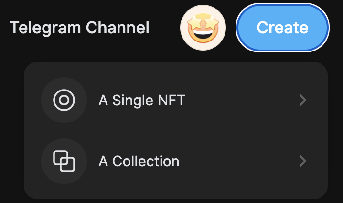This screenshot has height=203, width=343.
Task: Click the chevron next to A Collection
Action: [302, 161]
